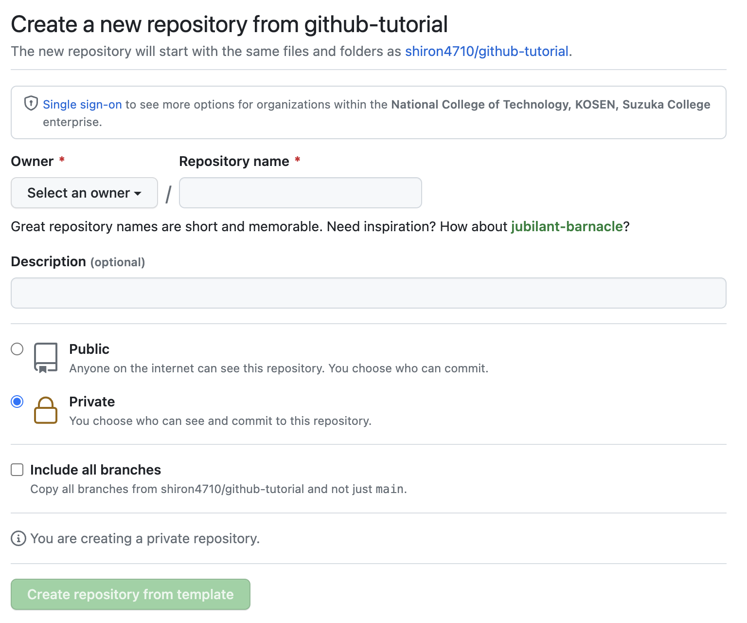
Task: Click the Owner field label
Action: coord(32,161)
